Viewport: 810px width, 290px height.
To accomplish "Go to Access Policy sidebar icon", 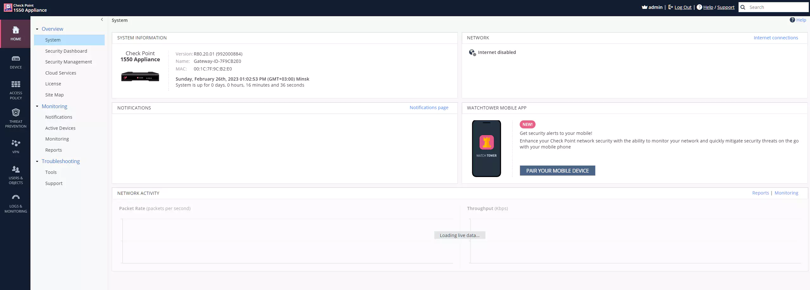I will [16, 84].
